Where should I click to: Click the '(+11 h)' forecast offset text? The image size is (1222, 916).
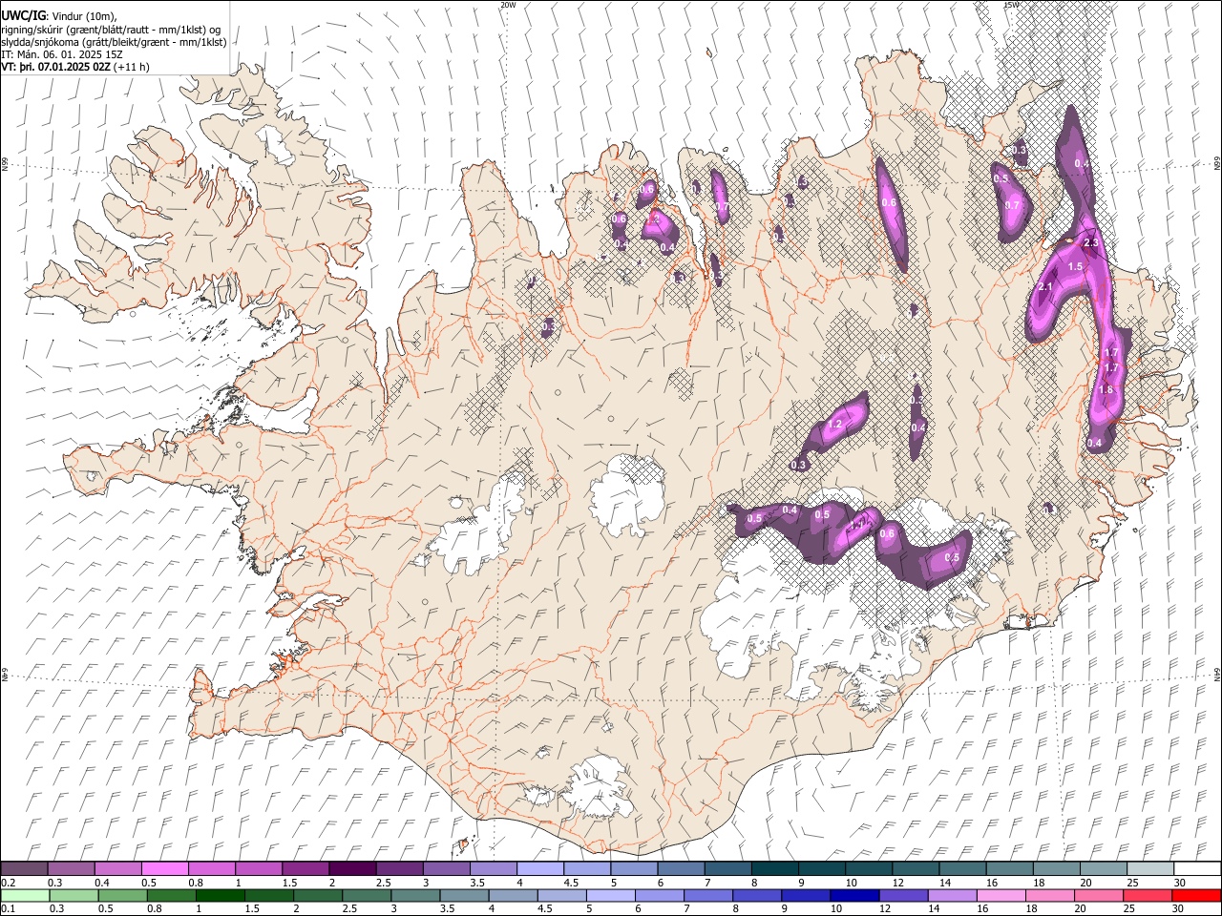(x=131, y=67)
